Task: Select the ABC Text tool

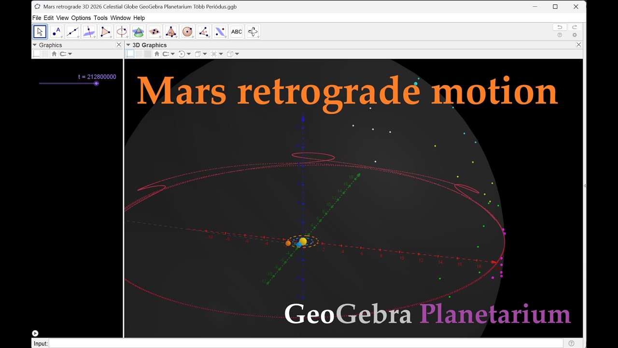Action: [237, 32]
